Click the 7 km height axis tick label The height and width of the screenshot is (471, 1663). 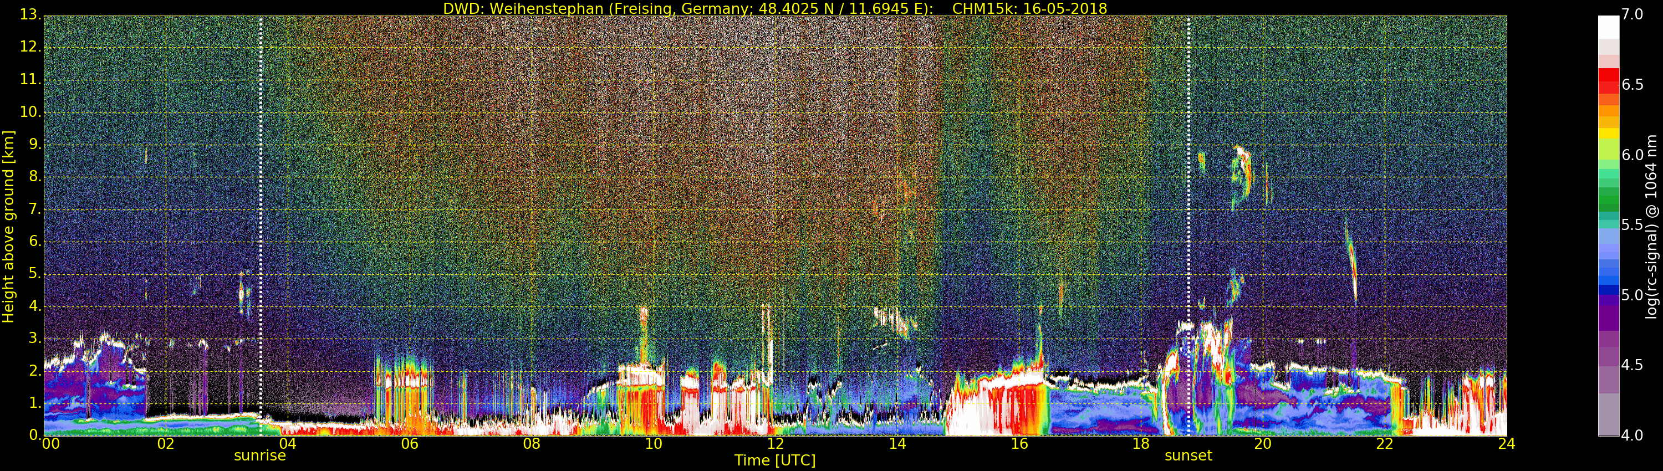pyautogui.click(x=34, y=209)
